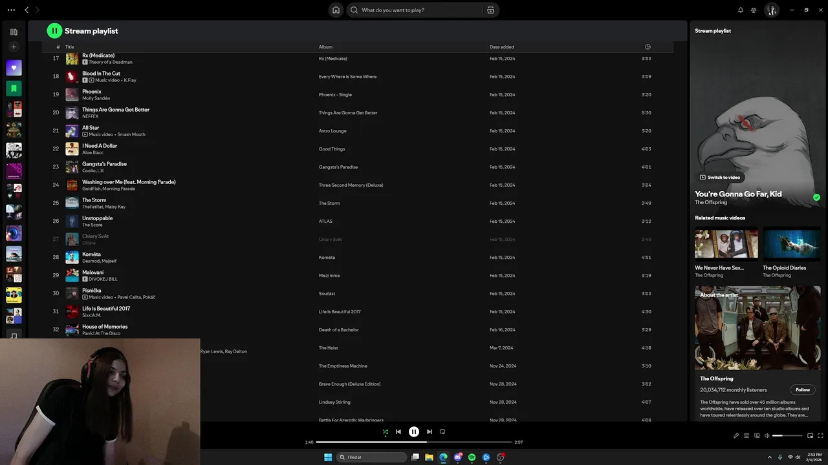Open the play queue icon

[x=746, y=436]
